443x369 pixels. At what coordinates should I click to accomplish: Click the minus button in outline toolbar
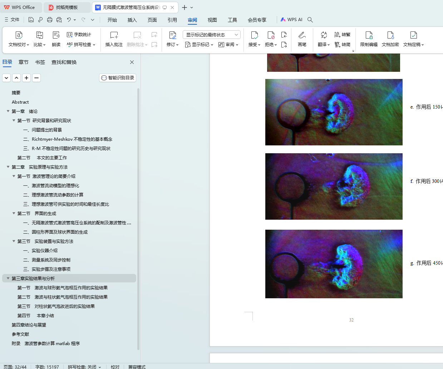pyautogui.click(x=36, y=78)
